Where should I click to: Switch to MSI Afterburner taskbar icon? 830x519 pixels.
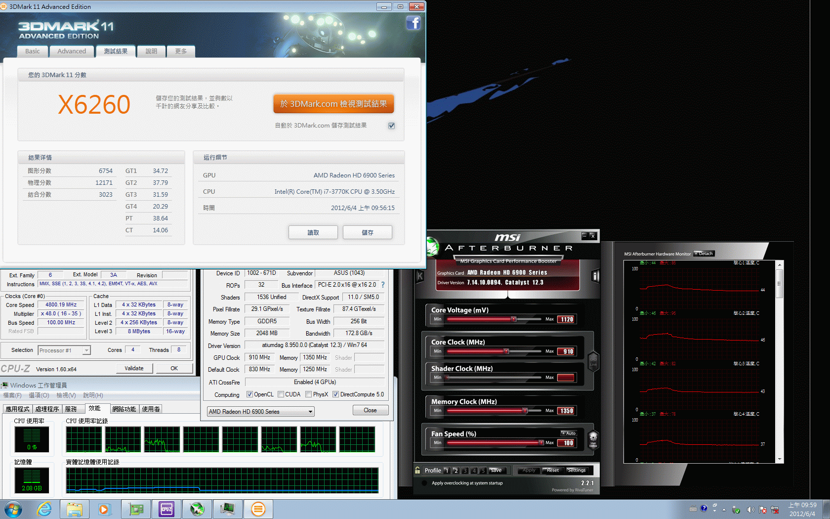click(197, 509)
